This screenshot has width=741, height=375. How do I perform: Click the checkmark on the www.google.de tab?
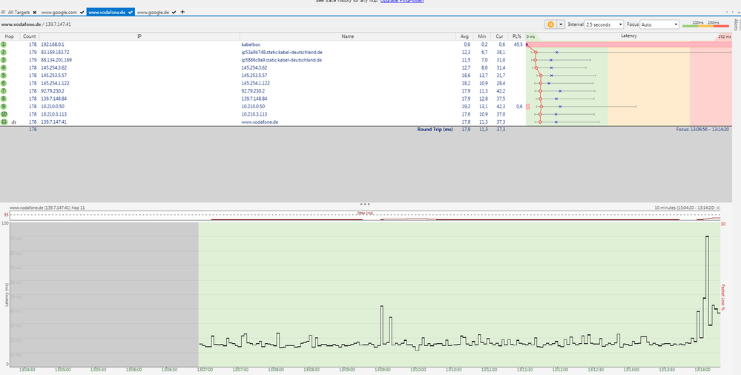click(174, 13)
